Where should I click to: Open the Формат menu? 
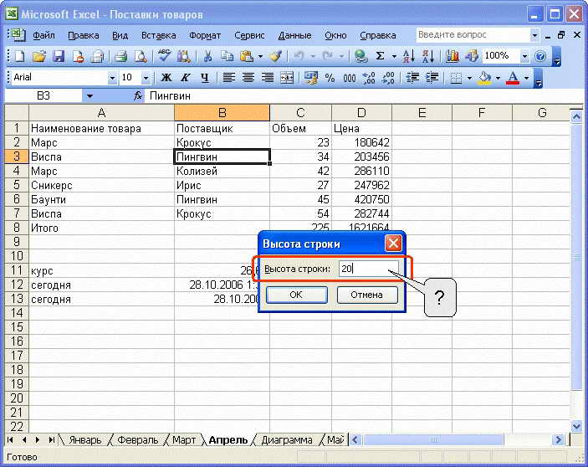click(x=205, y=35)
